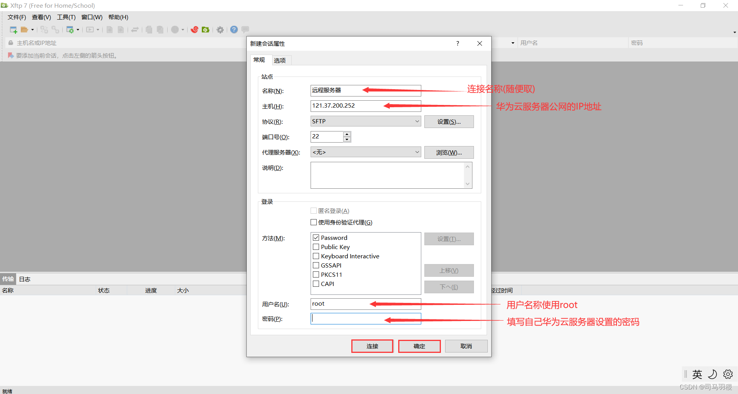The image size is (738, 394).
Task: Click the 名称 session name field
Action: pos(366,91)
